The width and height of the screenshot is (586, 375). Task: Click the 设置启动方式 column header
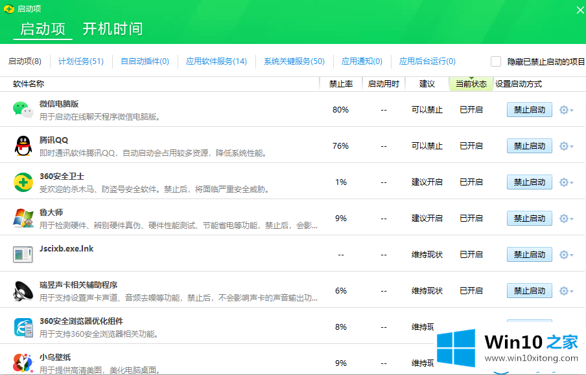tap(519, 84)
